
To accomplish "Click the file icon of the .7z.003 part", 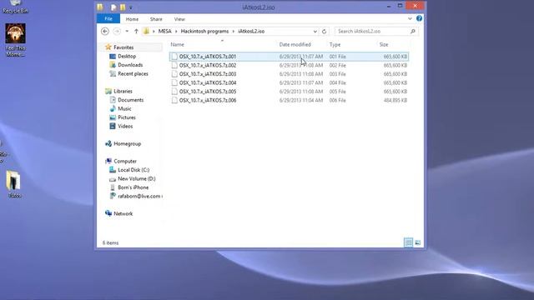I will click(174, 74).
